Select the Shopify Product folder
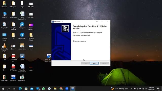 coord(13,26)
